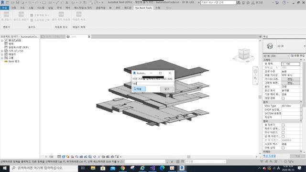Expand the 그룹 node in project browser

pos(2,58)
